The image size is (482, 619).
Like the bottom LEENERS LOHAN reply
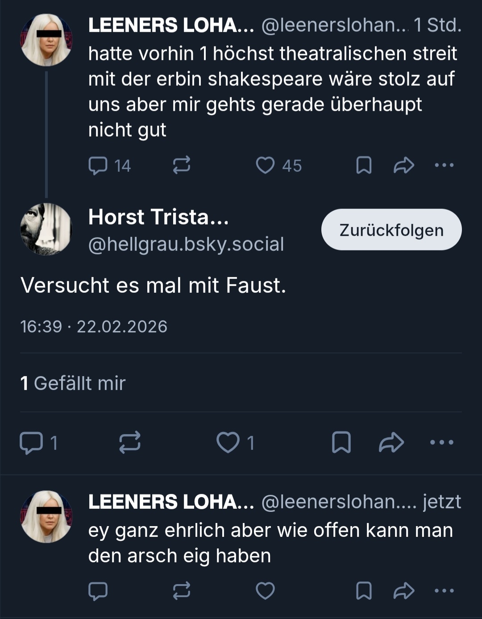(x=265, y=591)
